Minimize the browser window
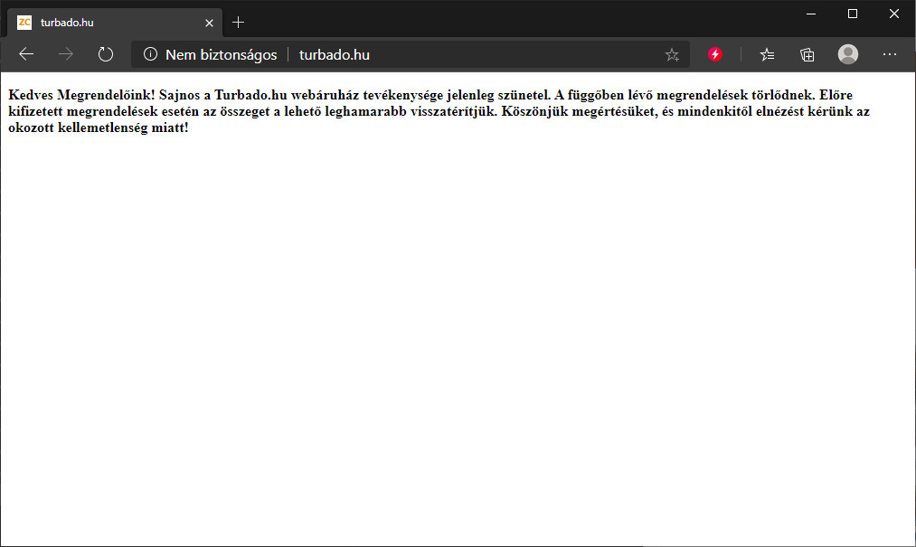The height and width of the screenshot is (547, 916). tap(811, 14)
